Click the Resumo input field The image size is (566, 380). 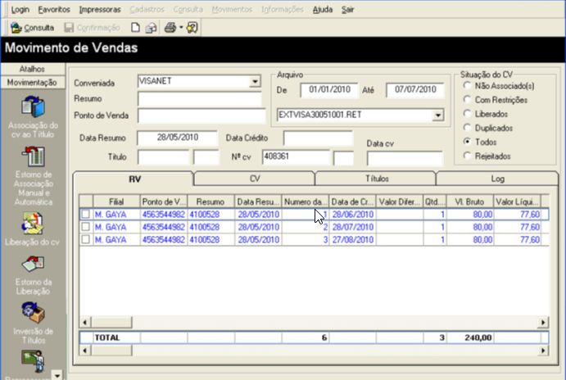click(x=200, y=98)
